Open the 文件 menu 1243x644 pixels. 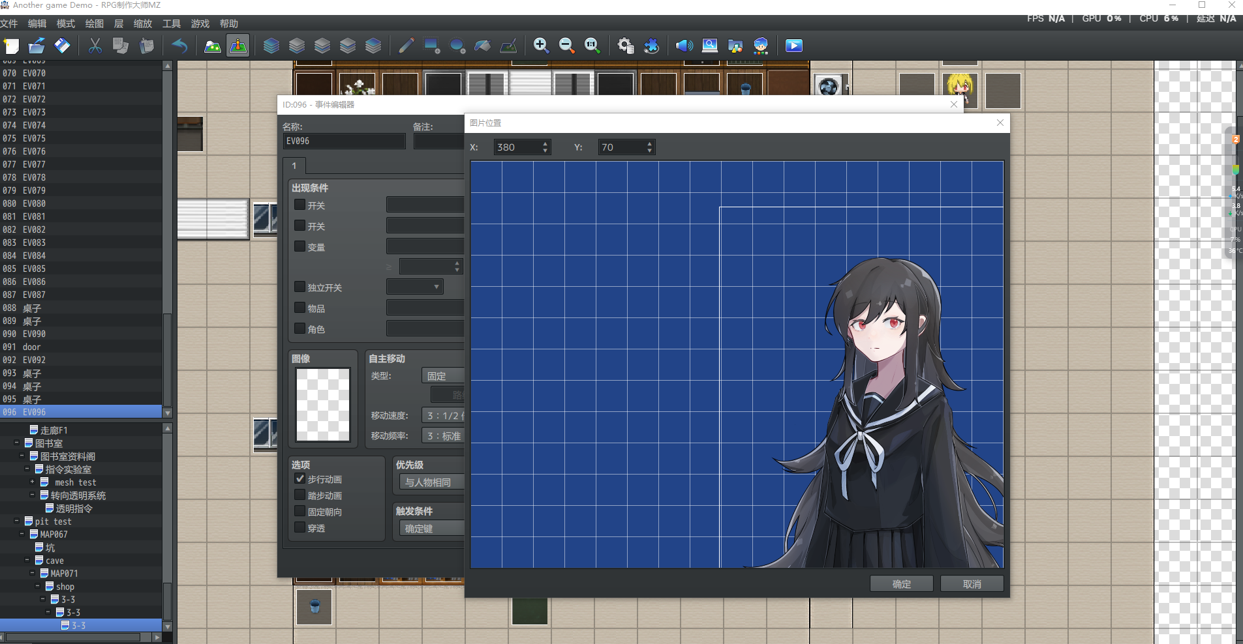click(x=9, y=24)
